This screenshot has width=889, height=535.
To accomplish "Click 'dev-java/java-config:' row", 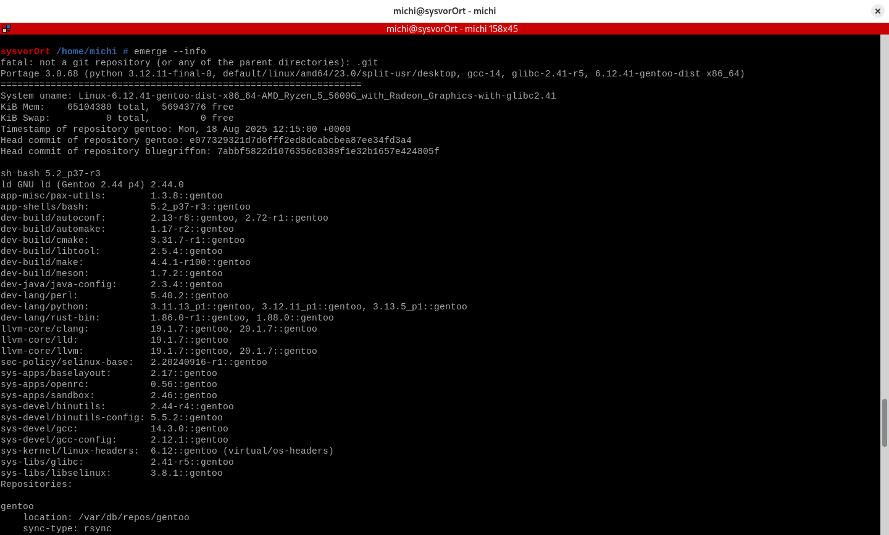I will pos(112,285).
